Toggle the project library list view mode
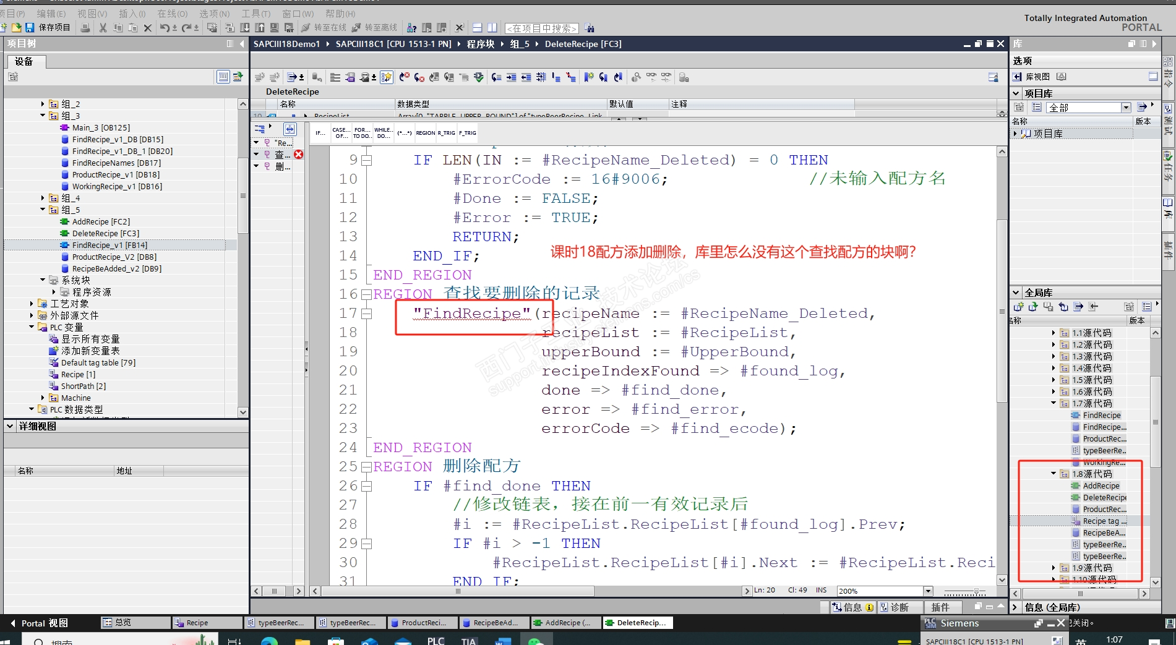Screen dimensions: 1176x645 [1037, 107]
